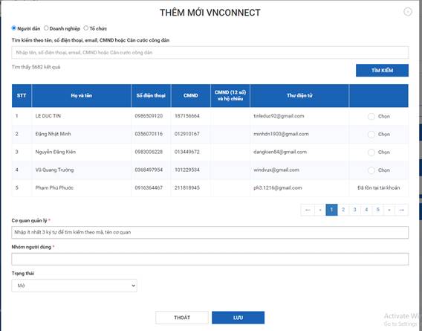Choose LE DUC TIN with Chọn radio
422x331 pixels.
(371, 117)
